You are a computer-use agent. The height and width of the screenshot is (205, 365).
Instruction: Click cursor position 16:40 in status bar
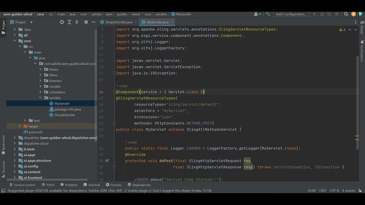click(311, 191)
